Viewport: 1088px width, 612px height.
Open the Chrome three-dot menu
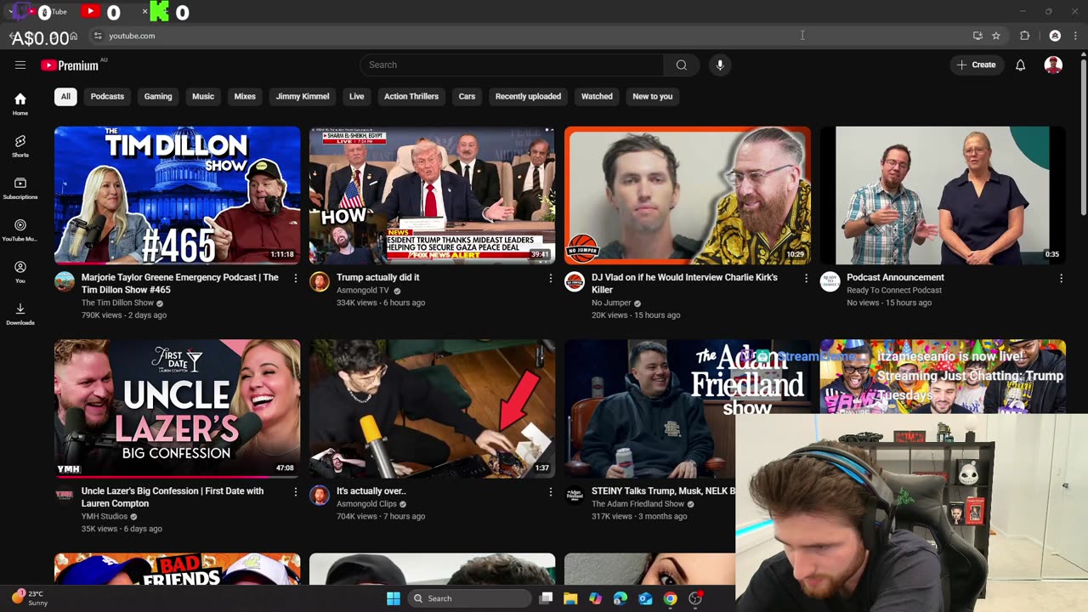[x=1076, y=36]
